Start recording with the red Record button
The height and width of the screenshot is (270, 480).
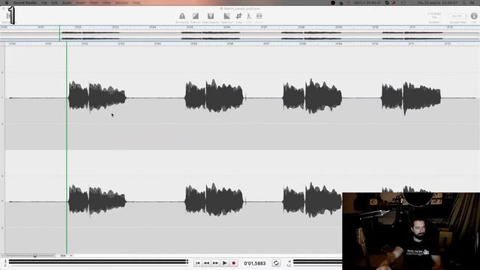pyautogui.click(x=233, y=263)
